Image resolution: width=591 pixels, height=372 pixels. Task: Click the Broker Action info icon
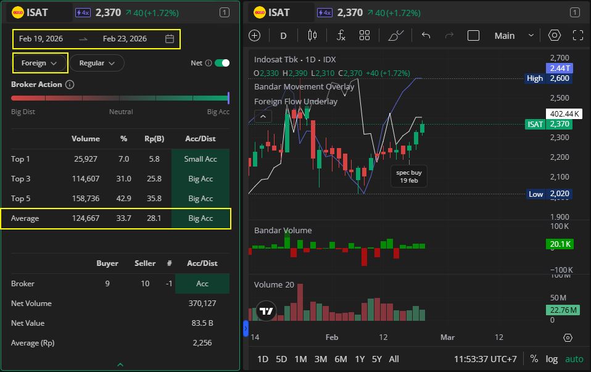pos(70,85)
